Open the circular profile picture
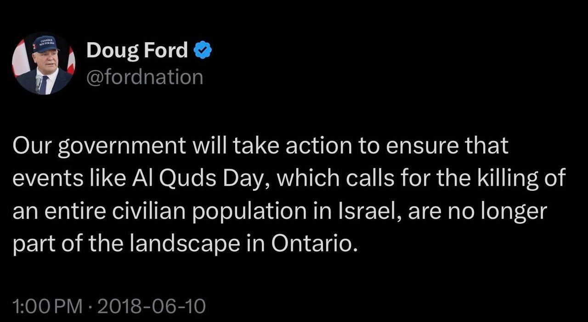 [x=44, y=64]
